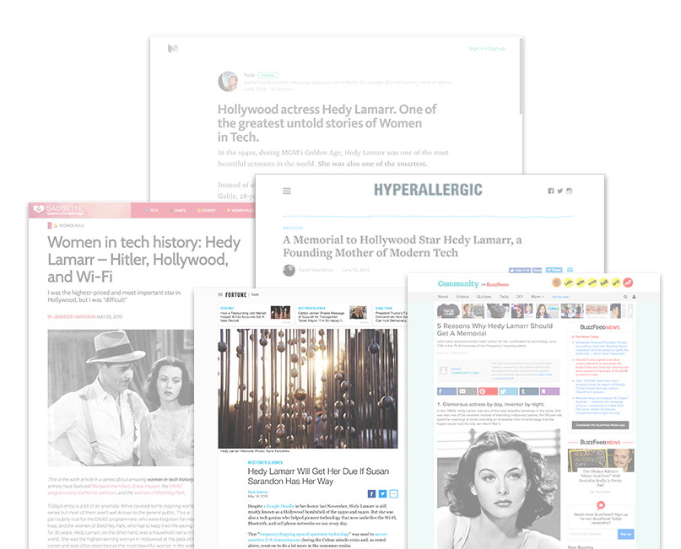The width and height of the screenshot is (681, 549).
Task: Click the Medium logo icon
Action: click(173, 48)
